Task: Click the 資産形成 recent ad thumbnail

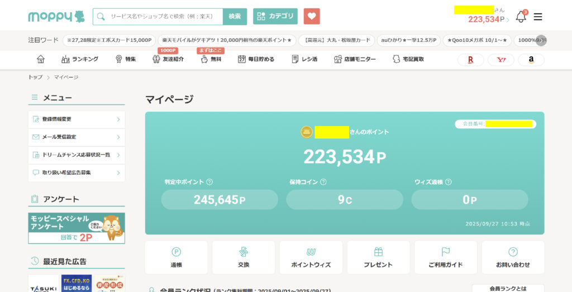Action: [109, 284]
